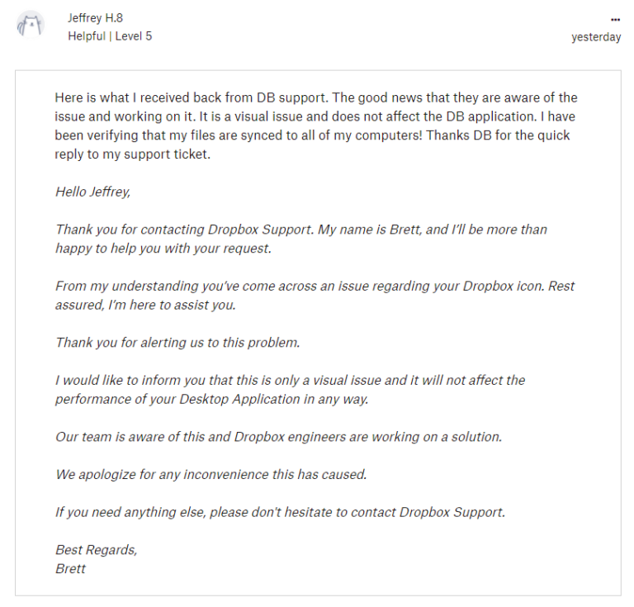This screenshot has width=634, height=607.
Task: Click Jeffrey H.8's profile avatar
Action: coord(29,26)
